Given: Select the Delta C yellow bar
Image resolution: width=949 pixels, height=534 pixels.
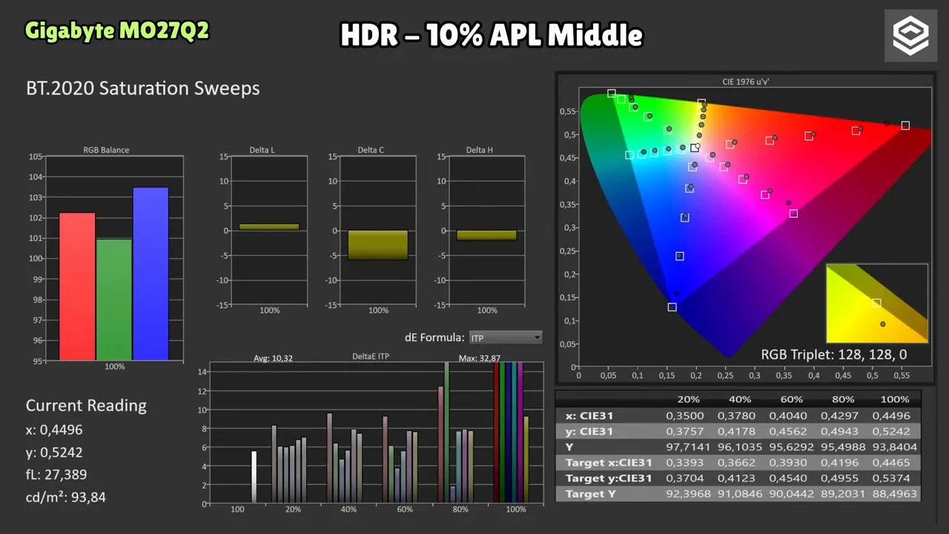Looking at the screenshot, I should point(378,245).
